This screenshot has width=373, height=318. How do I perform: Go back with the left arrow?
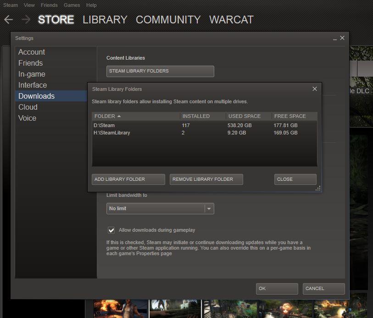(x=9, y=20)
